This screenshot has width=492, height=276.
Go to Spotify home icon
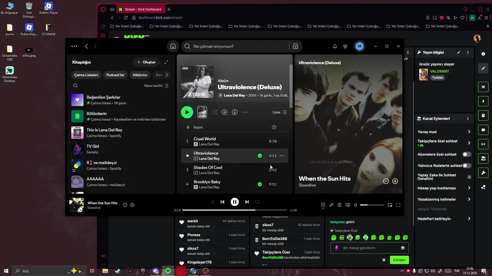click(173, 46)
